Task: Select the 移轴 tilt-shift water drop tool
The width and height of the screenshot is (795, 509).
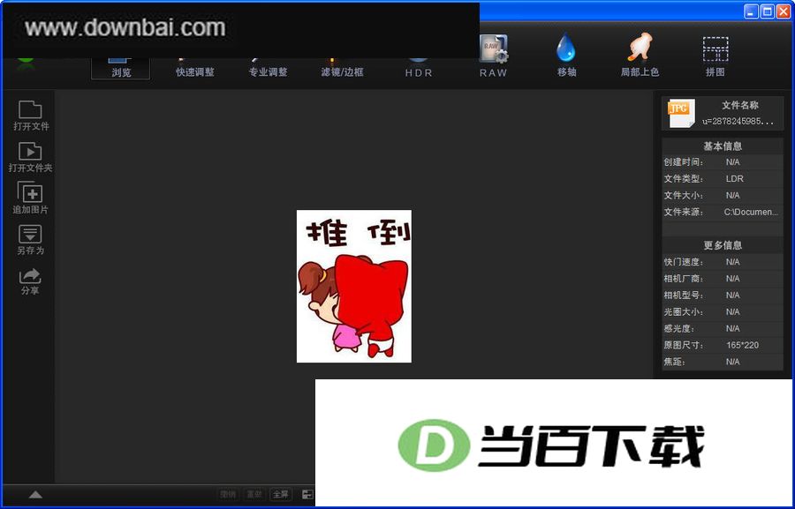Action: click(x=566, y=56)
